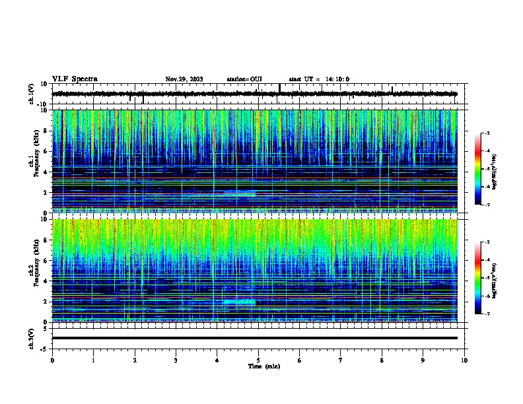Click the ch.1 spectrogram panel
Screen dimensions: 523x404
tap(255, 161)
